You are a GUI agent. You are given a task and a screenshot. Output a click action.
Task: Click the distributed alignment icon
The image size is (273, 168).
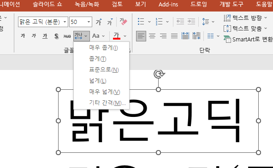tap(185, 36)
